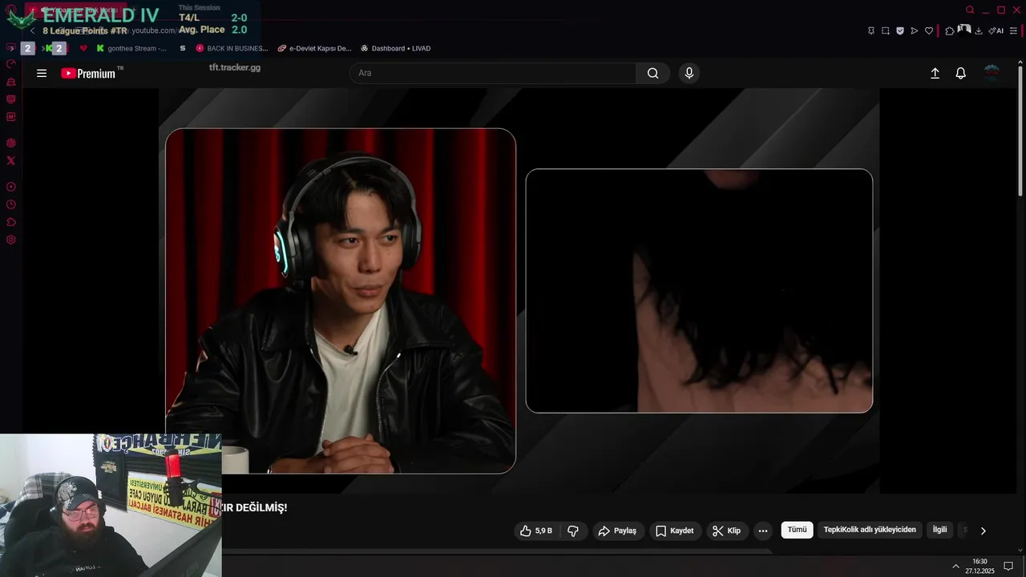This screenshot has height=577, width=1026.
Task: Click the right dark video frame
Action: (x=699, y=291)
